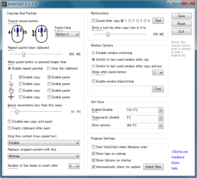Click the Show options hot-key field Alt-F2
This screenshot has height=178, width=197.
(142, 126)
